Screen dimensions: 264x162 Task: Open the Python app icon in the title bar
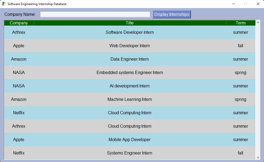click(4, 4)
